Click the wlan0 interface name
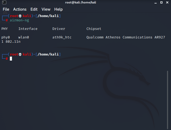 coord(24,37)
